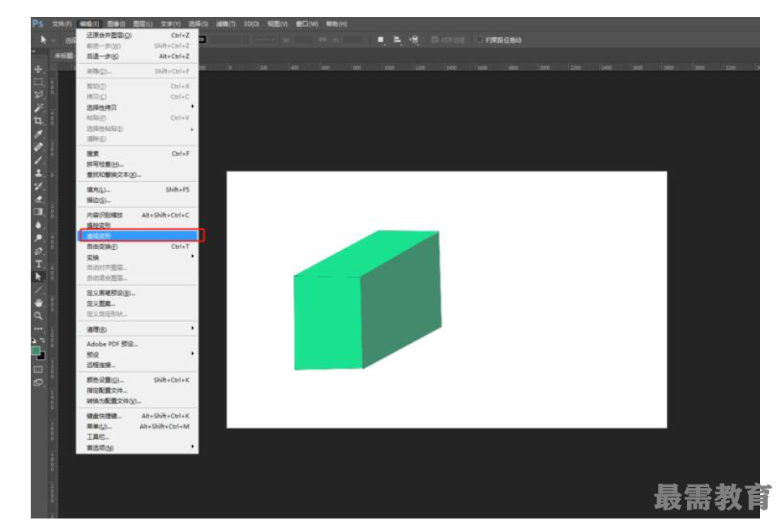Open path operations in options bar
The height and width of the screenshot is (529, 777).
[381, 40]
